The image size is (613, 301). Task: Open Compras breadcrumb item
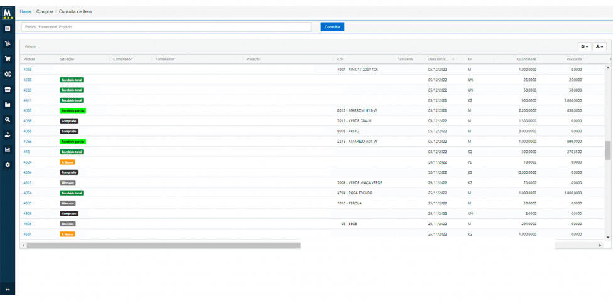coord(45,11)
